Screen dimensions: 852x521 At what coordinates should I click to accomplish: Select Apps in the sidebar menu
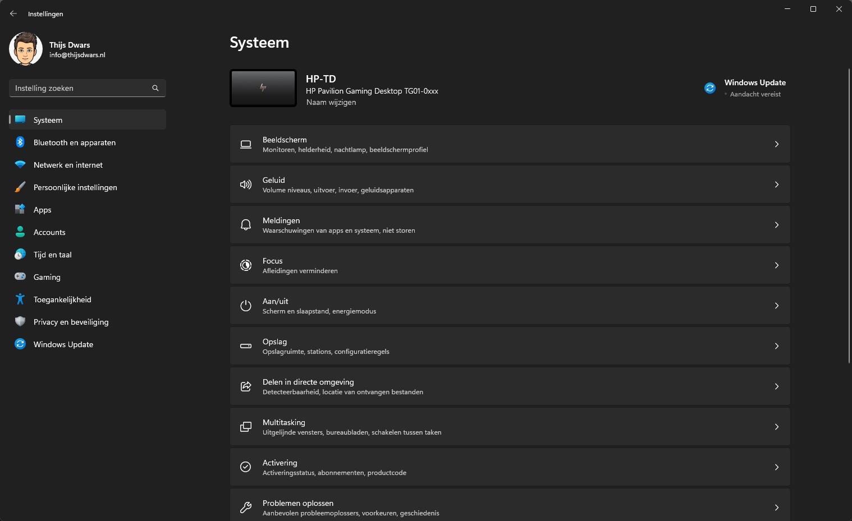point(43,210)
